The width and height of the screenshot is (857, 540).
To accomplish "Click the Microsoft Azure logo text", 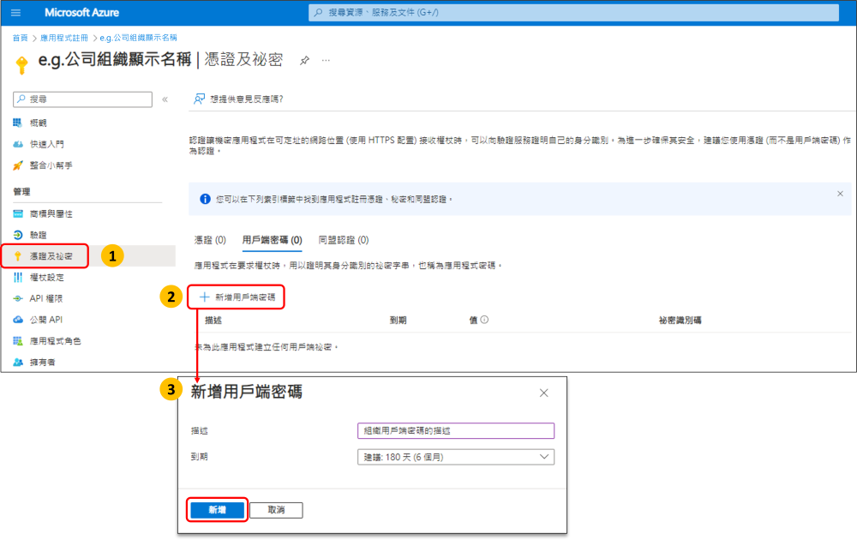I will 81,12.
